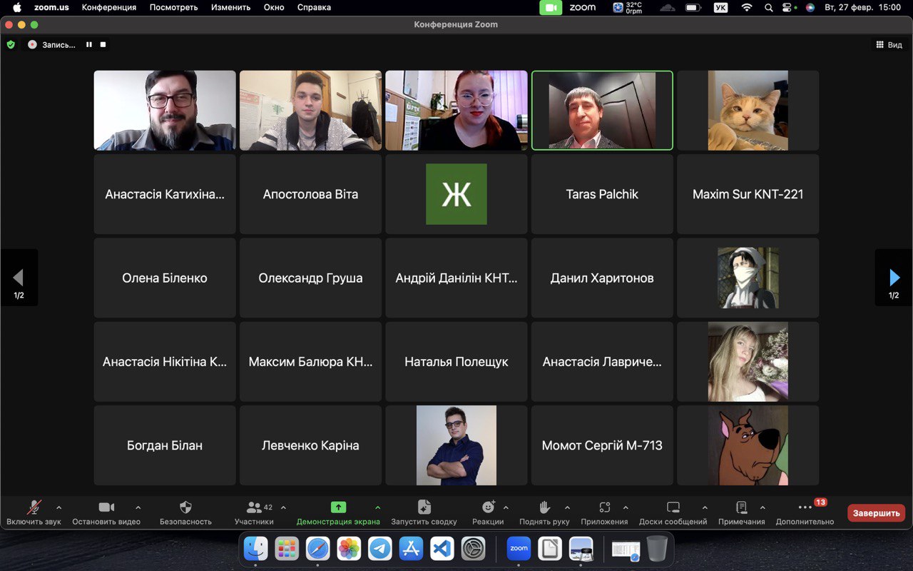Open the View (Вид) layout dropdown
This screenshot has width=913, height=571.
pyautogui.click(x=889, y=44)
